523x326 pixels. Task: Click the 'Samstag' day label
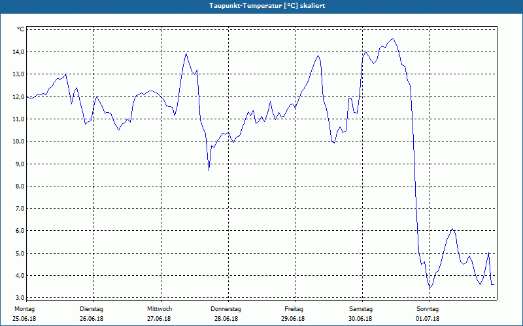361,309
